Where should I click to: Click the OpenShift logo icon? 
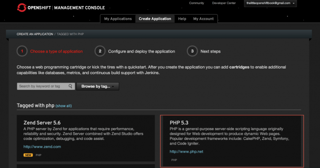[x=22, y=7]
